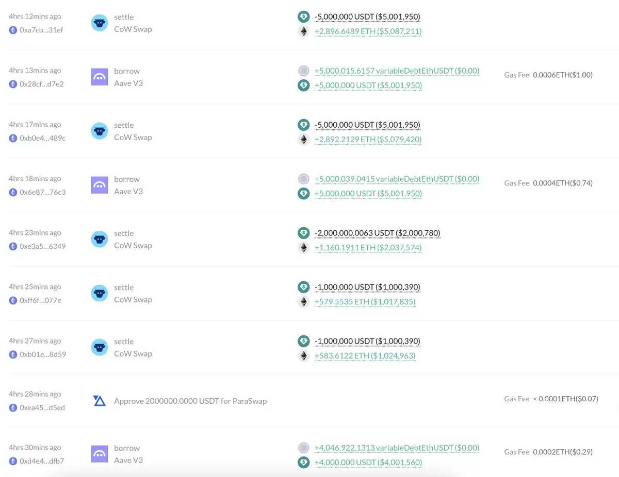Click -2,000,000.0063 USDT ($2,000,780) amount

click(377, 233)
